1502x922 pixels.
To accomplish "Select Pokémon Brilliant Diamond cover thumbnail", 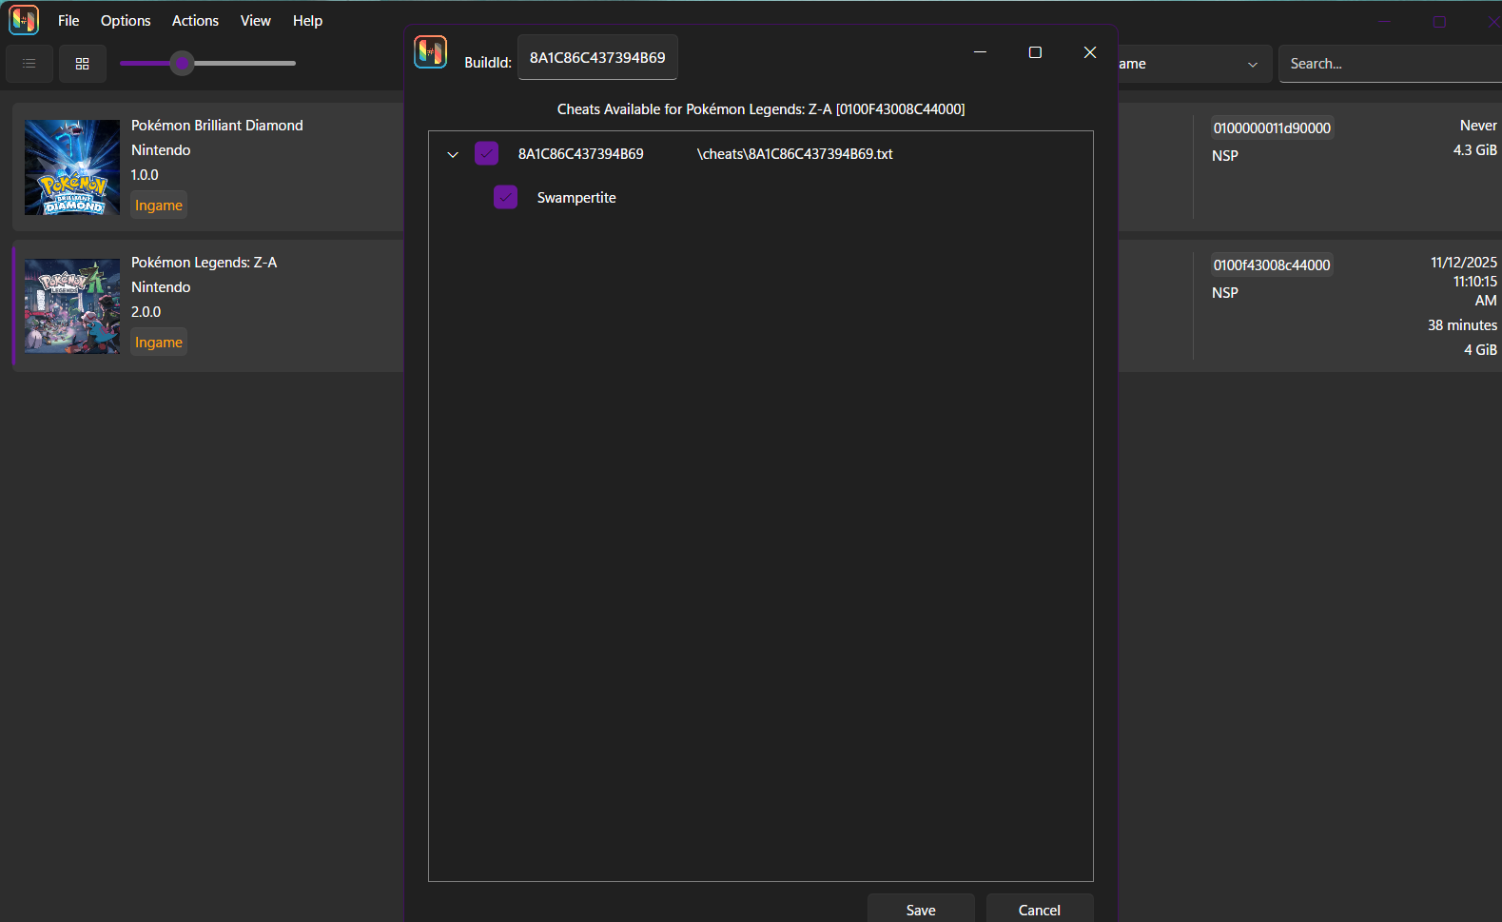I will [72, 167].
